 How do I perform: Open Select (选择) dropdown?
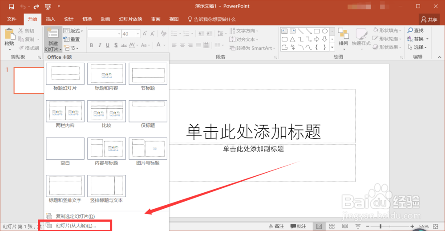point(417,47)
